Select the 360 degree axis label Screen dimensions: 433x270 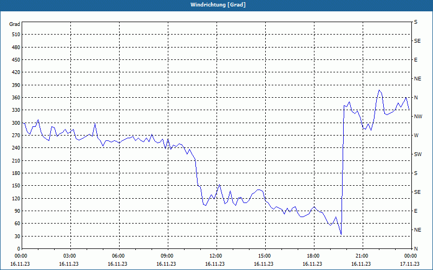(16, 98)
